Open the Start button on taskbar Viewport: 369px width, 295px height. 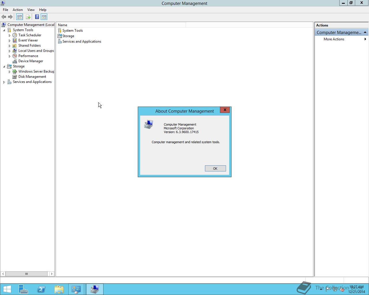pos(7,289)
